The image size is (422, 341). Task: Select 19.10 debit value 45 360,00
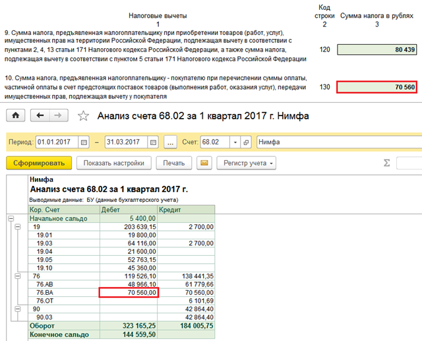coord(129,268)
